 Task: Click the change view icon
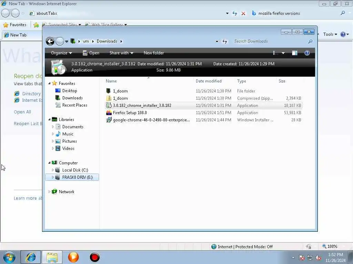point(275,53)
